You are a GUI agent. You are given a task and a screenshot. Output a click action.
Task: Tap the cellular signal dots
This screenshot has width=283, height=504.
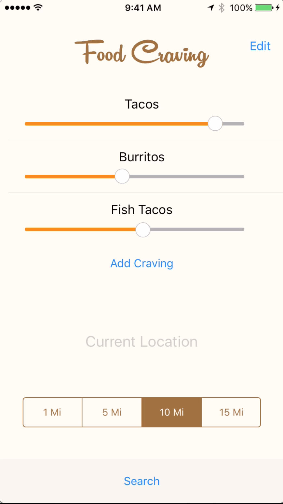click(18, 8)
